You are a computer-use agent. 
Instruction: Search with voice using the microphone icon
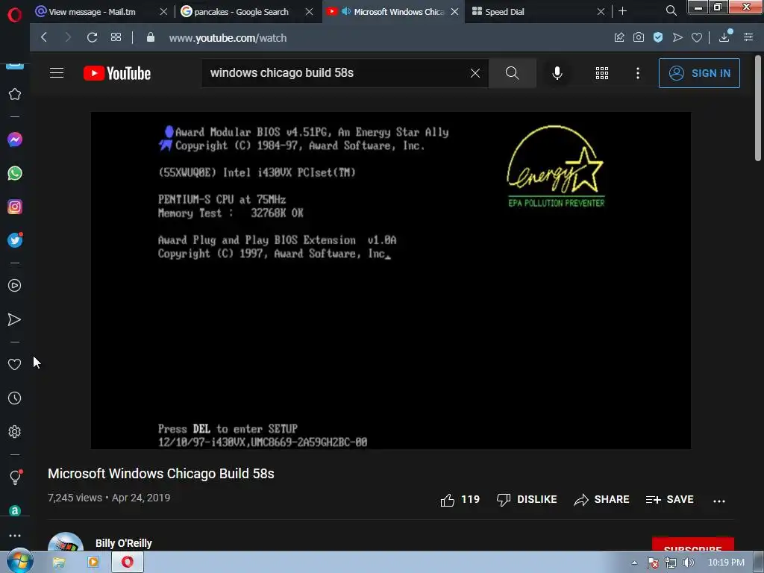[x=557, y=73]
